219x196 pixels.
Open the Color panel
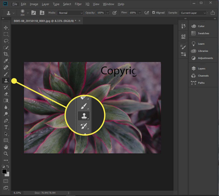click(x=198, y=26)
